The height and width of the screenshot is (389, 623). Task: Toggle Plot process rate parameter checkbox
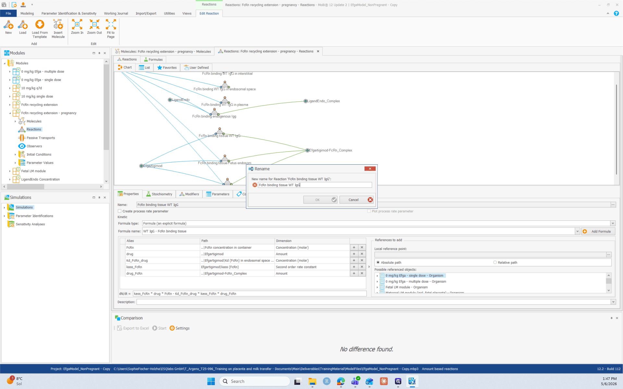pyautogui.click(x=369, y=211)
